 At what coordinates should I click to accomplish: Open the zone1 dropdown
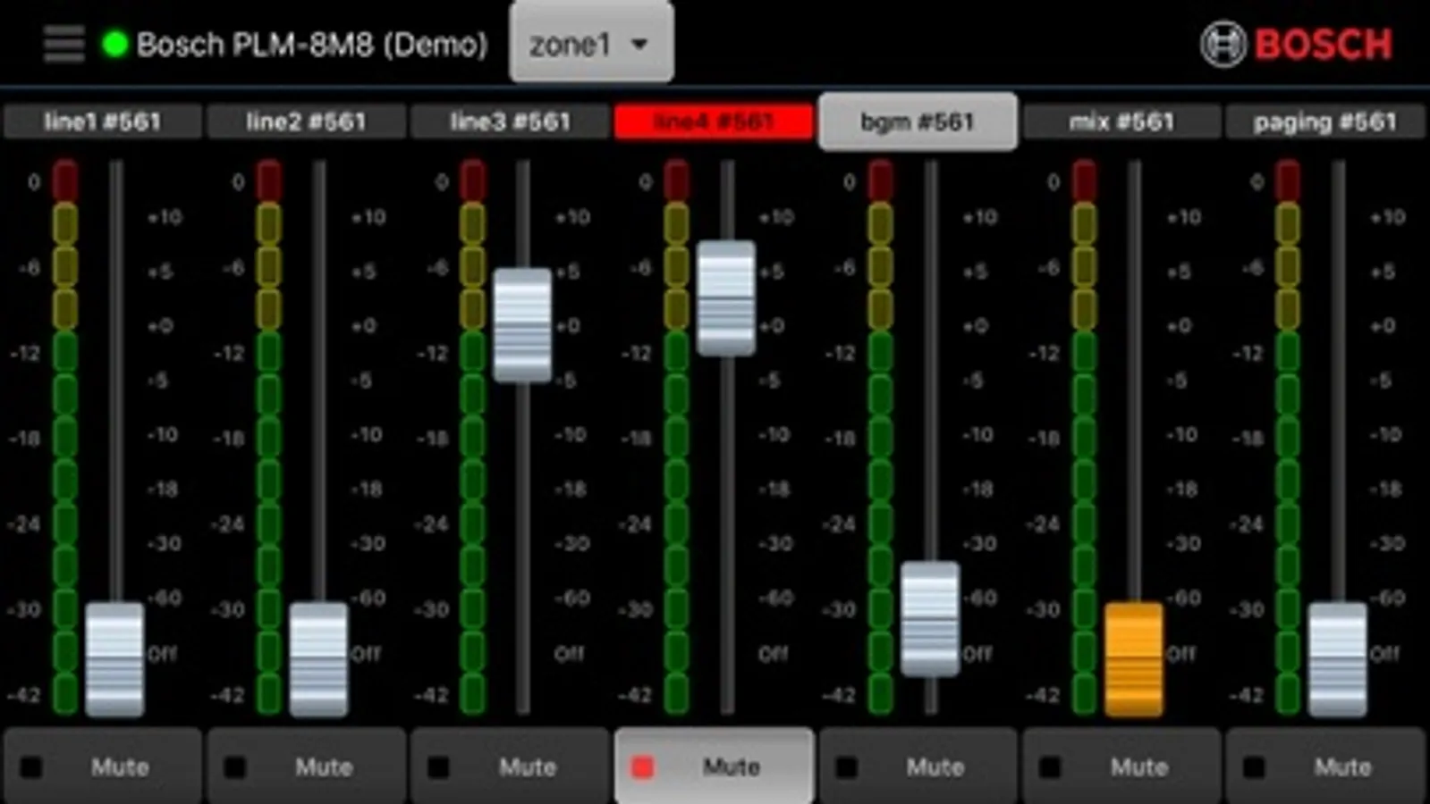pyautogui.click(x=591, y=43)
